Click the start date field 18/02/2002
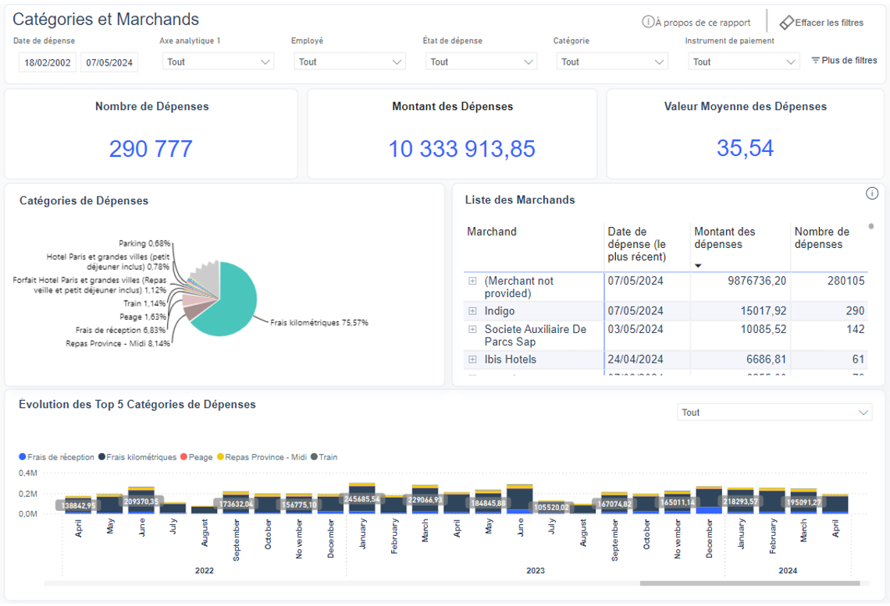Viewport: 890px width, 606px height. point(48,63)
